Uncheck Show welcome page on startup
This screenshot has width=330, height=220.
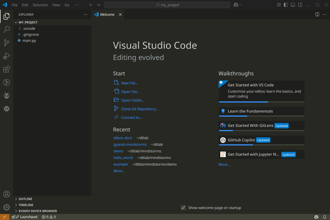pos(183,208)
